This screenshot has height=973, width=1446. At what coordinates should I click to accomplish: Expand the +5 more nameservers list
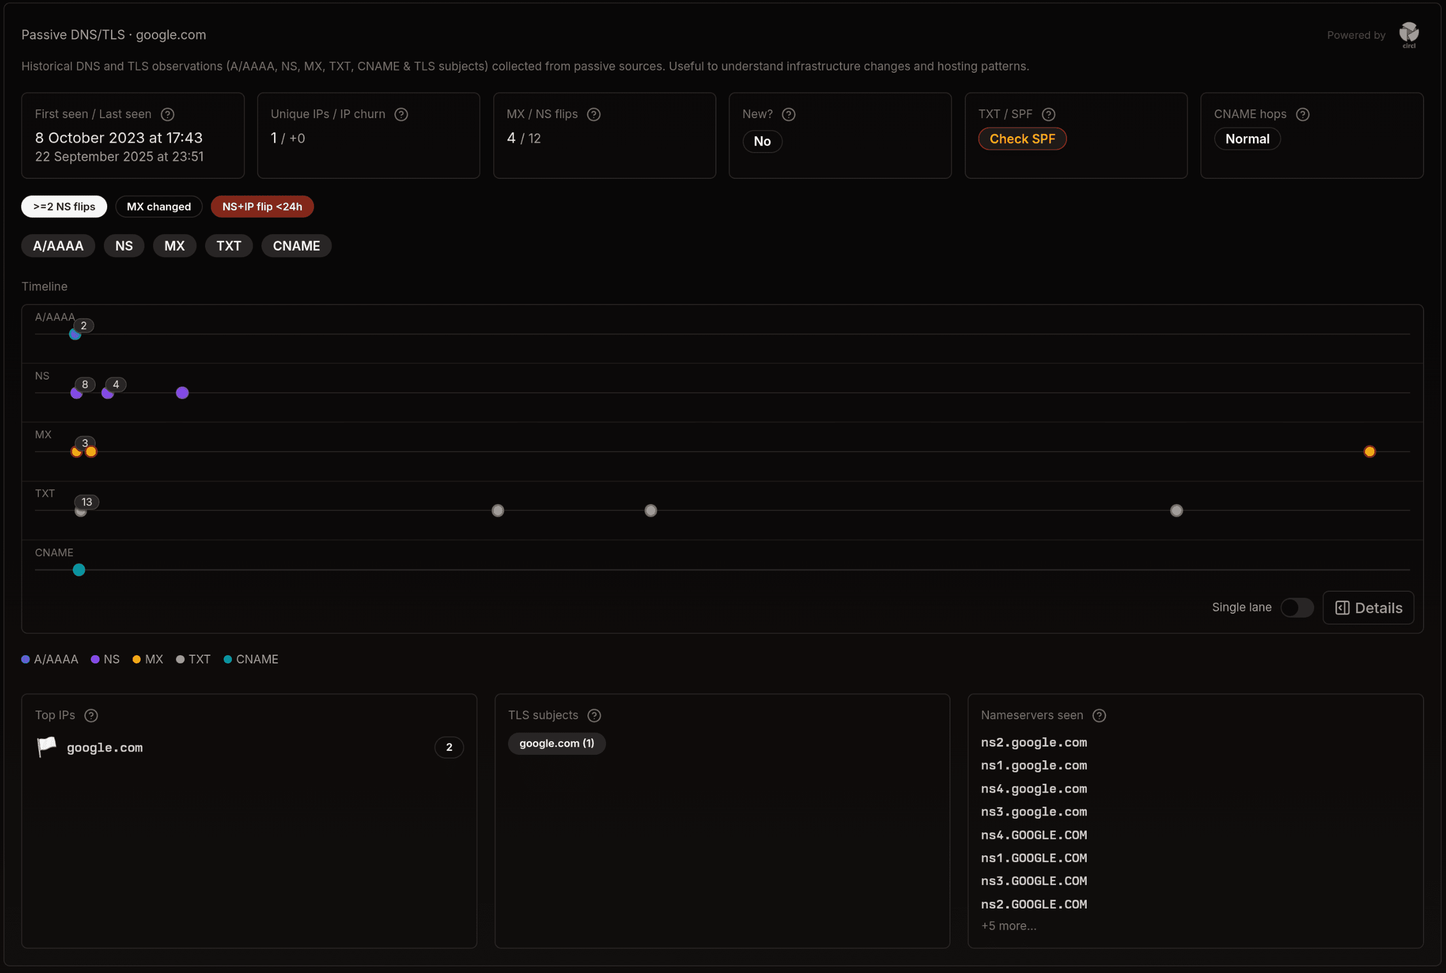tap(1008, 926)
